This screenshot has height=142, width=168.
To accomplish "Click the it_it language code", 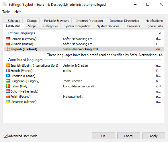I will pyautogui.click(x=159, y=86).
